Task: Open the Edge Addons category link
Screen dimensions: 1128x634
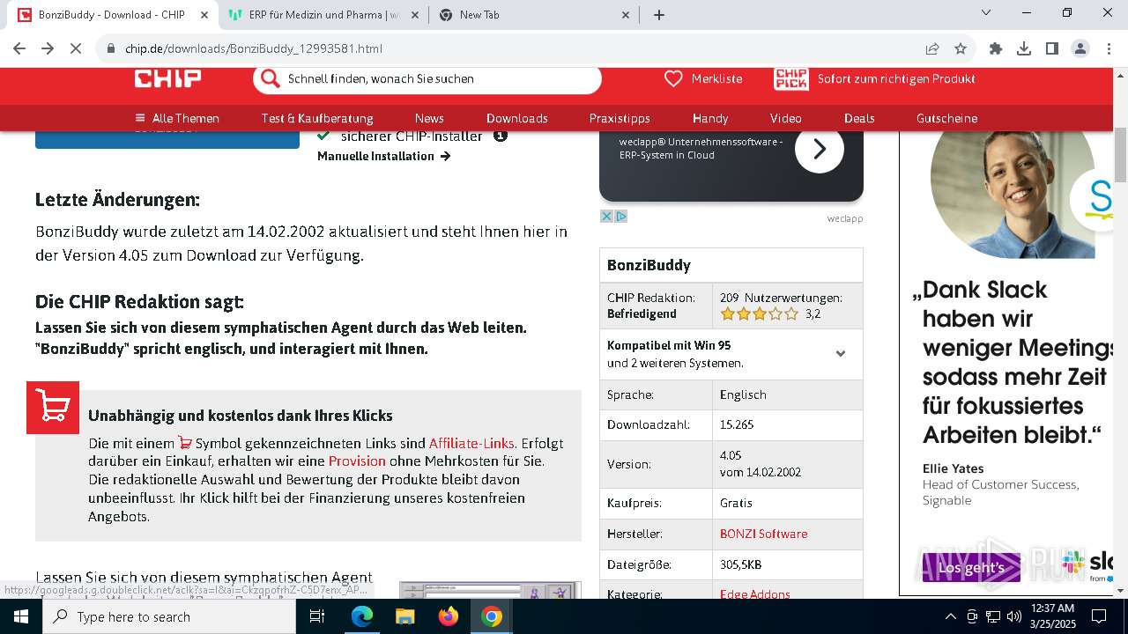Action: pos(755,593)
